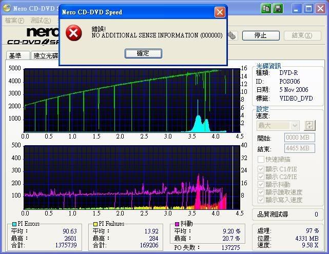Open the 測試 test menu
The width and height of the screenshot is (329, 254).
[x=41, y=21]
